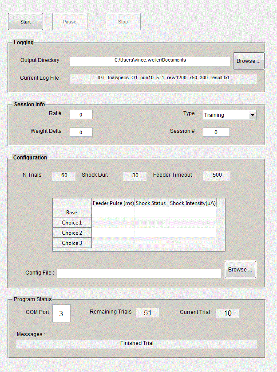Click the Choice 1 Shock Status cell
The height and width of the screenshot is (372, 277).
152,222
